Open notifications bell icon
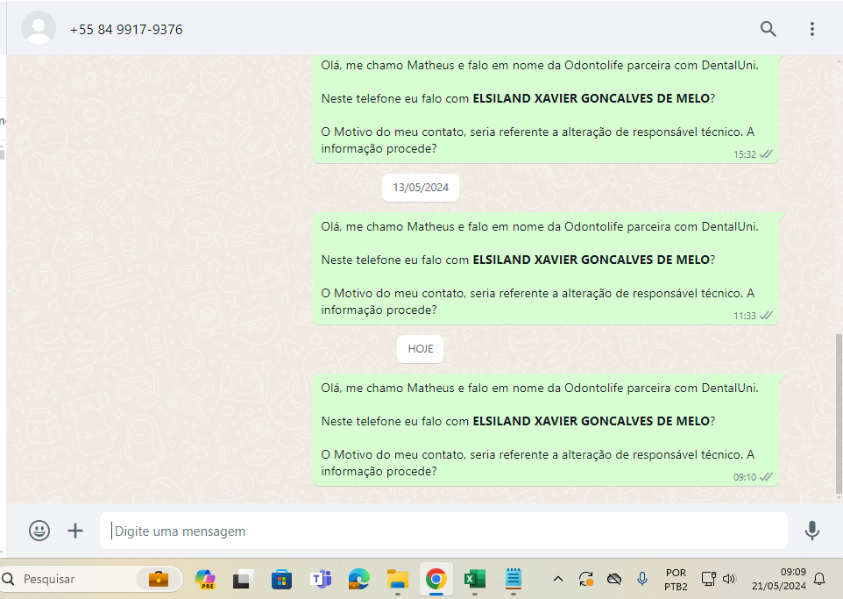 point(819,579)
